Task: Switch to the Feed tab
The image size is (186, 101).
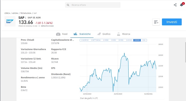Action: tap(62, 34)
